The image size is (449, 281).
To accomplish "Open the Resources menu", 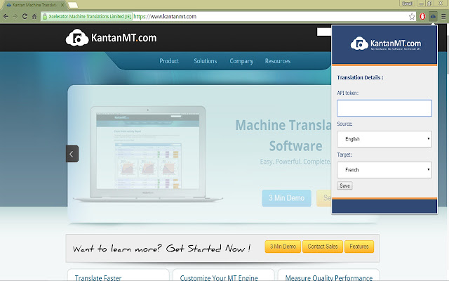I will tap(278, 61).
